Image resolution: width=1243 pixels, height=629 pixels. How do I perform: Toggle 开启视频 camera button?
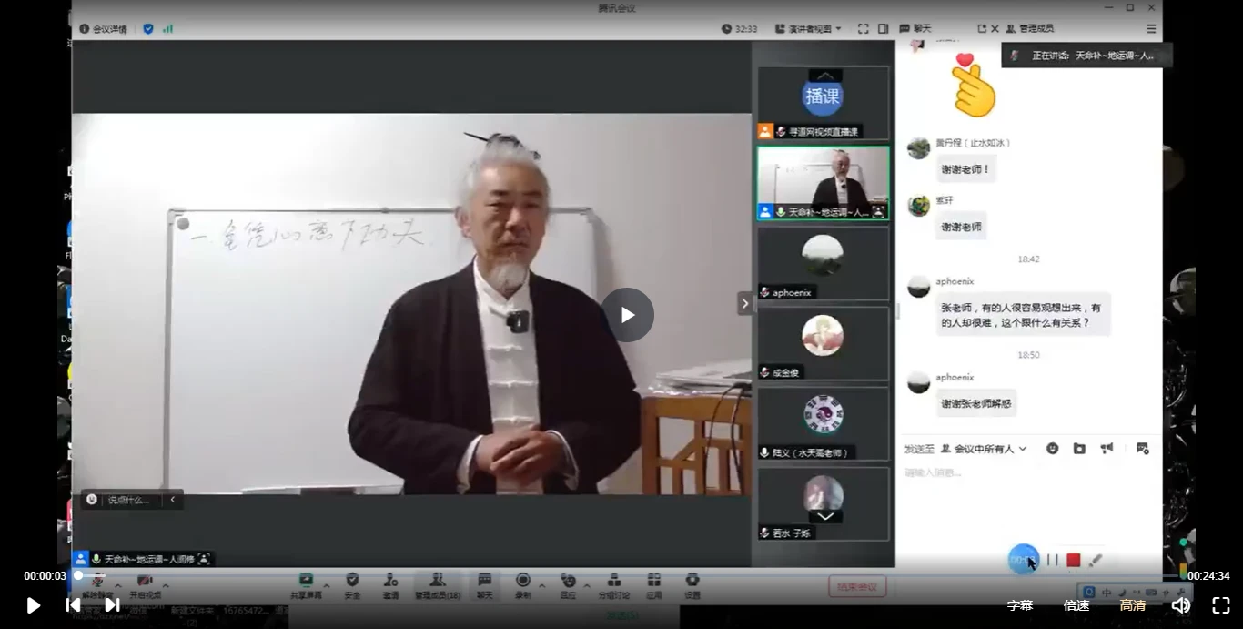click(x=144, y=586)
